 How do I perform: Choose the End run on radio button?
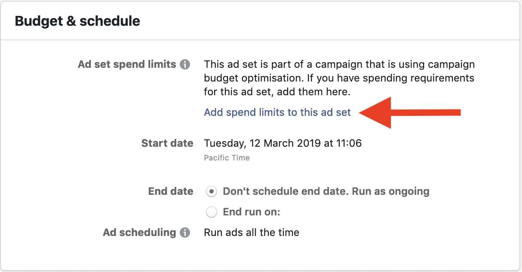[211, 212]
